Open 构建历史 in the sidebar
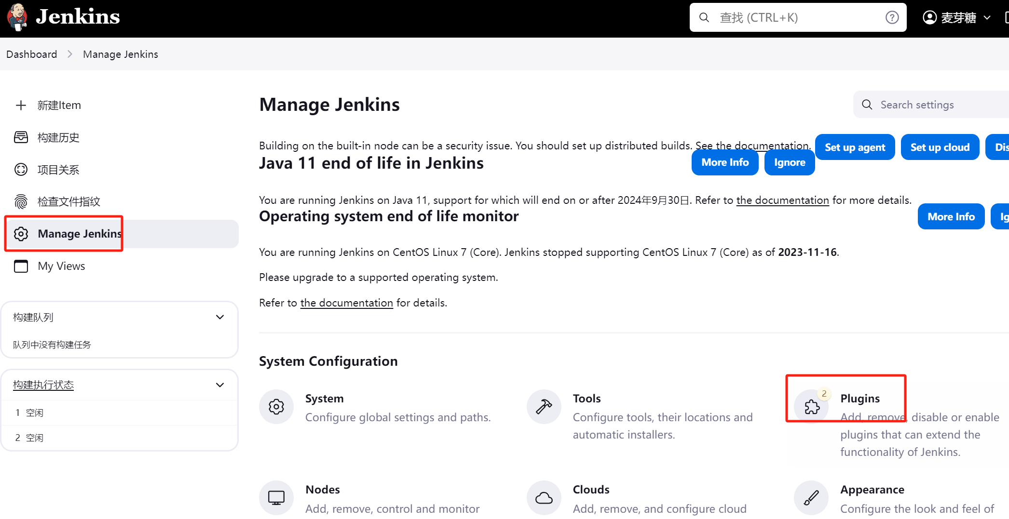1009x519 pixels. click(58, 137)
